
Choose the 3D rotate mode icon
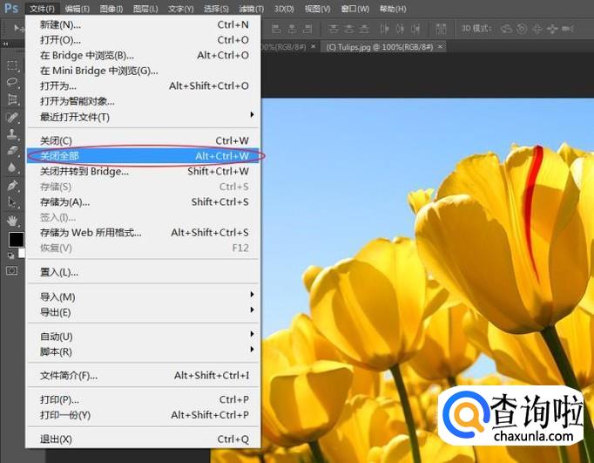tap(507, 29)
